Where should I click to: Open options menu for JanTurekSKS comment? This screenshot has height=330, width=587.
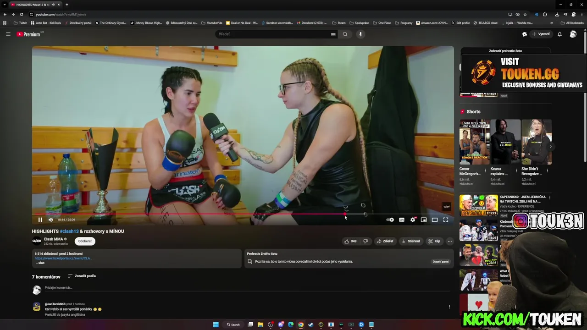pyautogui.click(x=449, y=307)
